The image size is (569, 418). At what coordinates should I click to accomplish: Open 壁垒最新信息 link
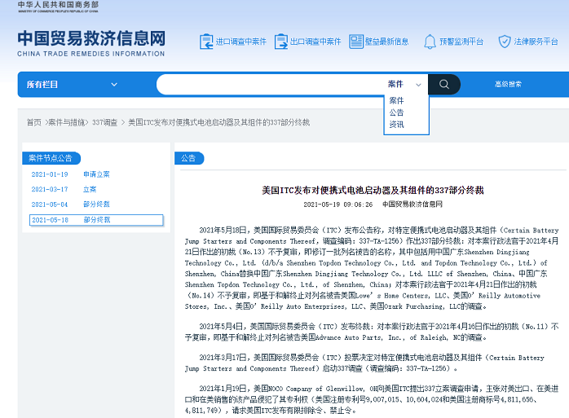pyautogui.click(x=387, y=42)
